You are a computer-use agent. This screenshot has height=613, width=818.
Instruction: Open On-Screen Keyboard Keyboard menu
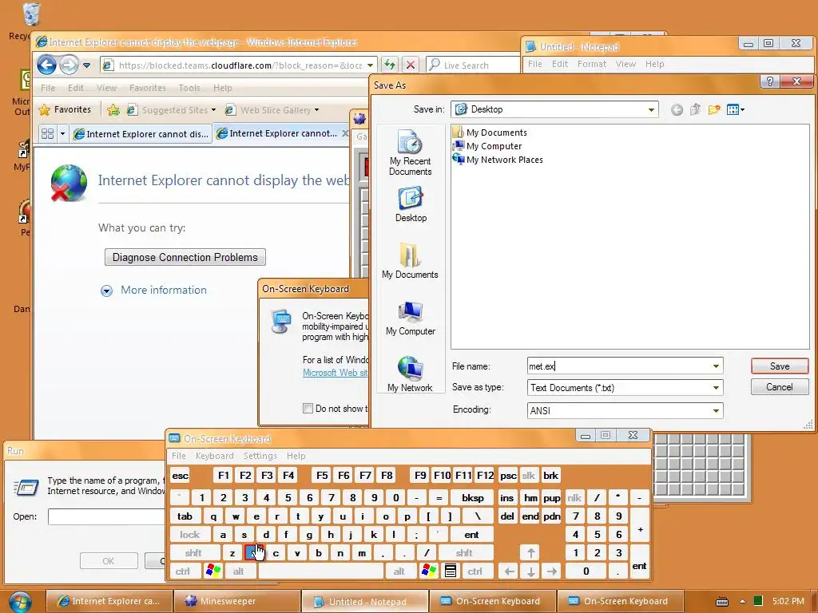[x=214, y=456]
